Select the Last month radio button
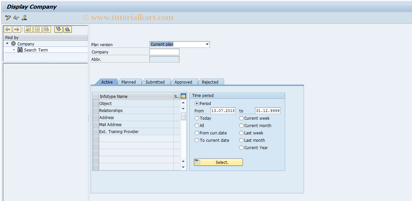The height and width of the screenshot is (201, 412). 241,140
